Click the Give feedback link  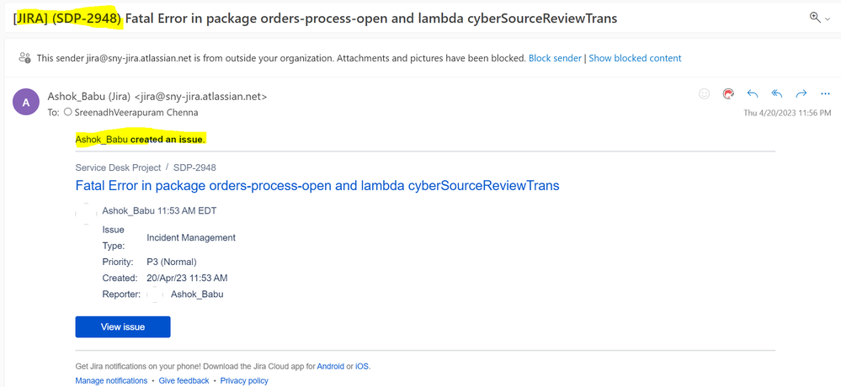184,380
